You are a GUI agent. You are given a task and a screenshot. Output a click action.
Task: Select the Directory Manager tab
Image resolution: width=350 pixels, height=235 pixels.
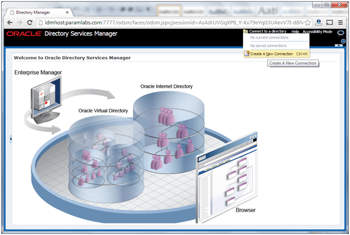[x=38, y=12]
